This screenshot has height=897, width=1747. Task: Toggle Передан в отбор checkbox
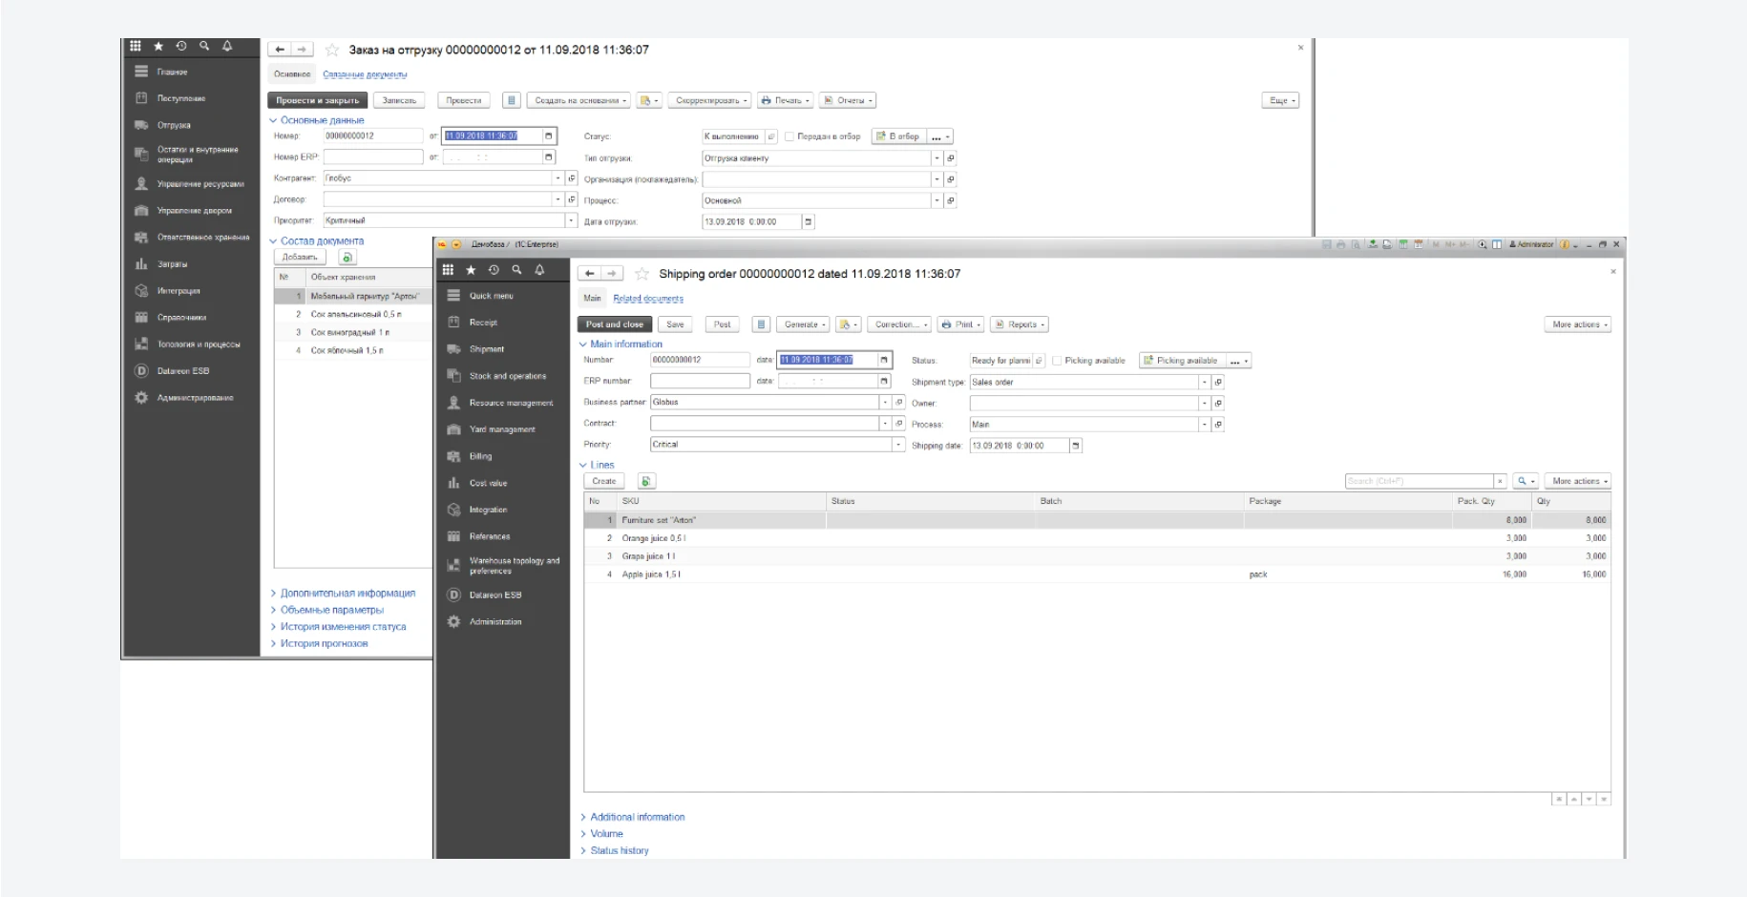[789, 136]
